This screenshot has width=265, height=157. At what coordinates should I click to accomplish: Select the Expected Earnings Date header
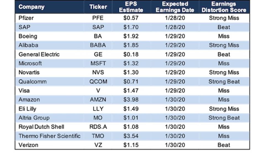[175, 7]
